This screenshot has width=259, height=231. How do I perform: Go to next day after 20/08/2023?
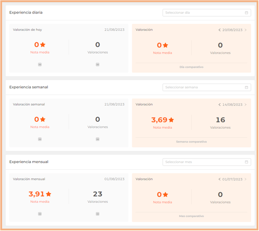245,30
